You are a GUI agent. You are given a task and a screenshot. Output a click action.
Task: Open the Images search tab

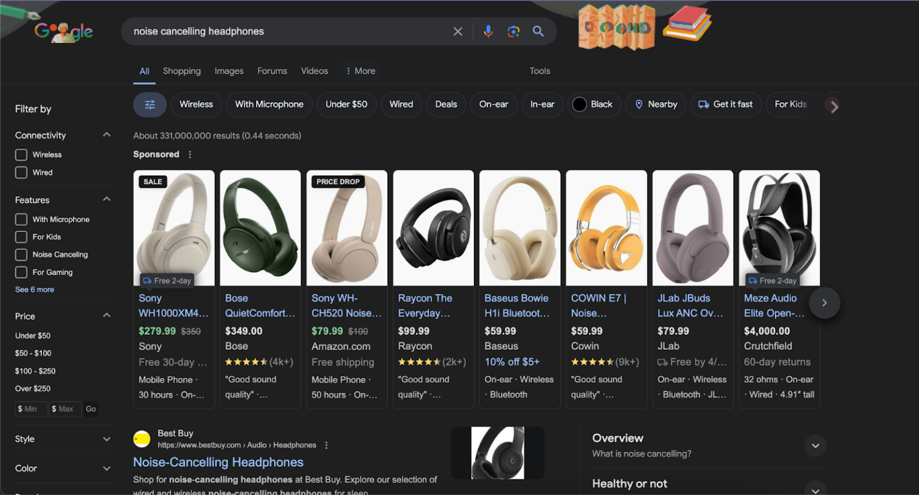coord(229,71)
